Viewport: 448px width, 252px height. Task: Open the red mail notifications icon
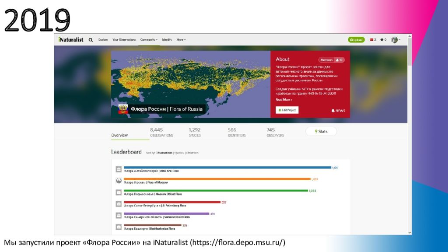point(373,40)
